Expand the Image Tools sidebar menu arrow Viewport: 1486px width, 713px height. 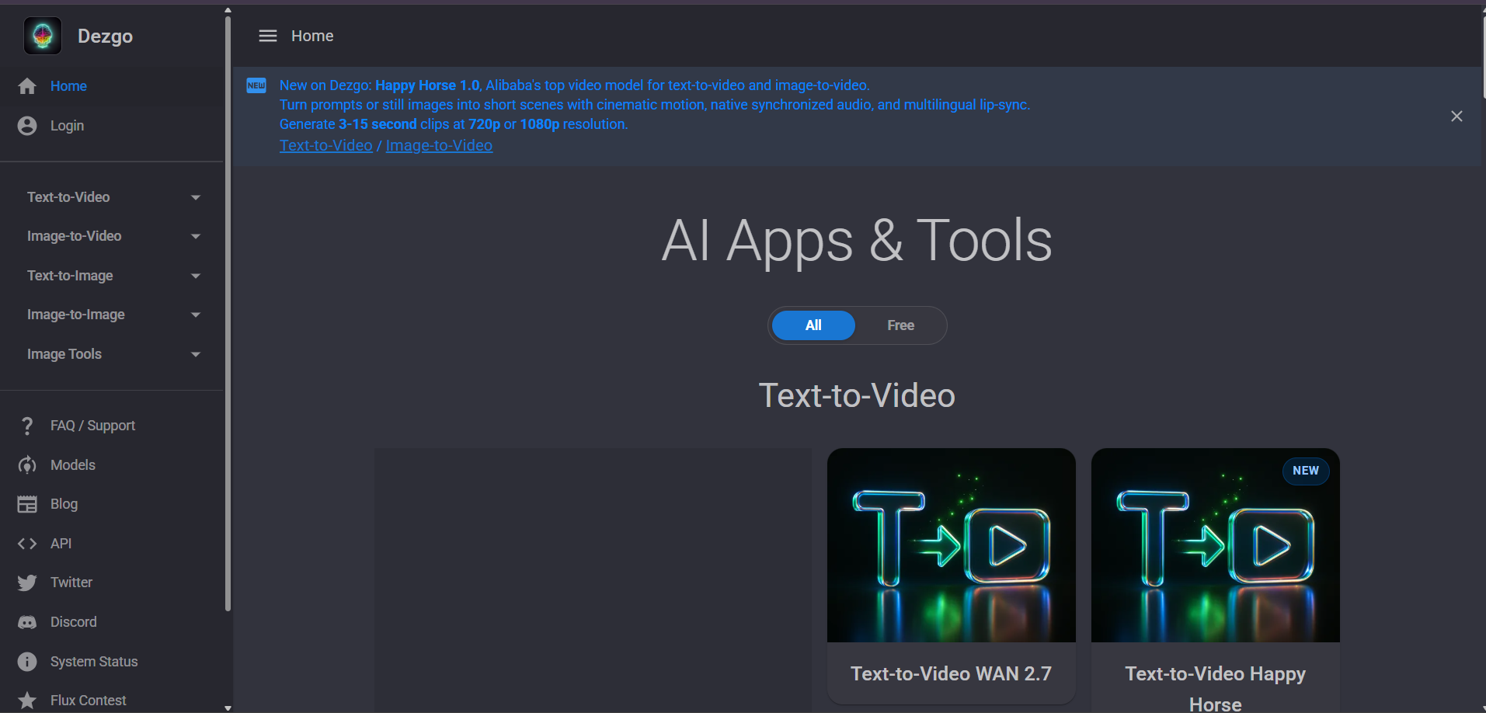(196, 354)
